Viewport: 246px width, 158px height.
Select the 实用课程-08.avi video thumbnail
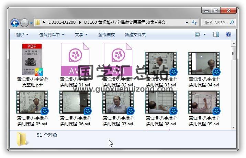[x=161, y=102]
